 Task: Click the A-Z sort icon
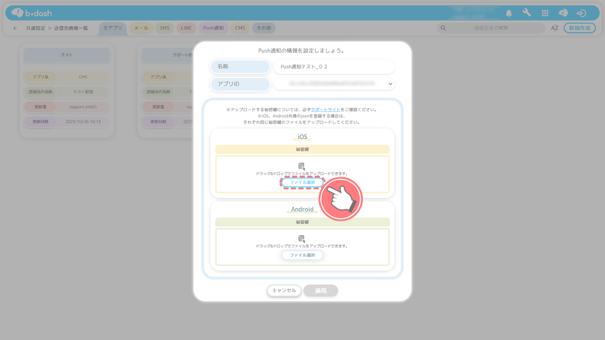(x=554, y=28)
